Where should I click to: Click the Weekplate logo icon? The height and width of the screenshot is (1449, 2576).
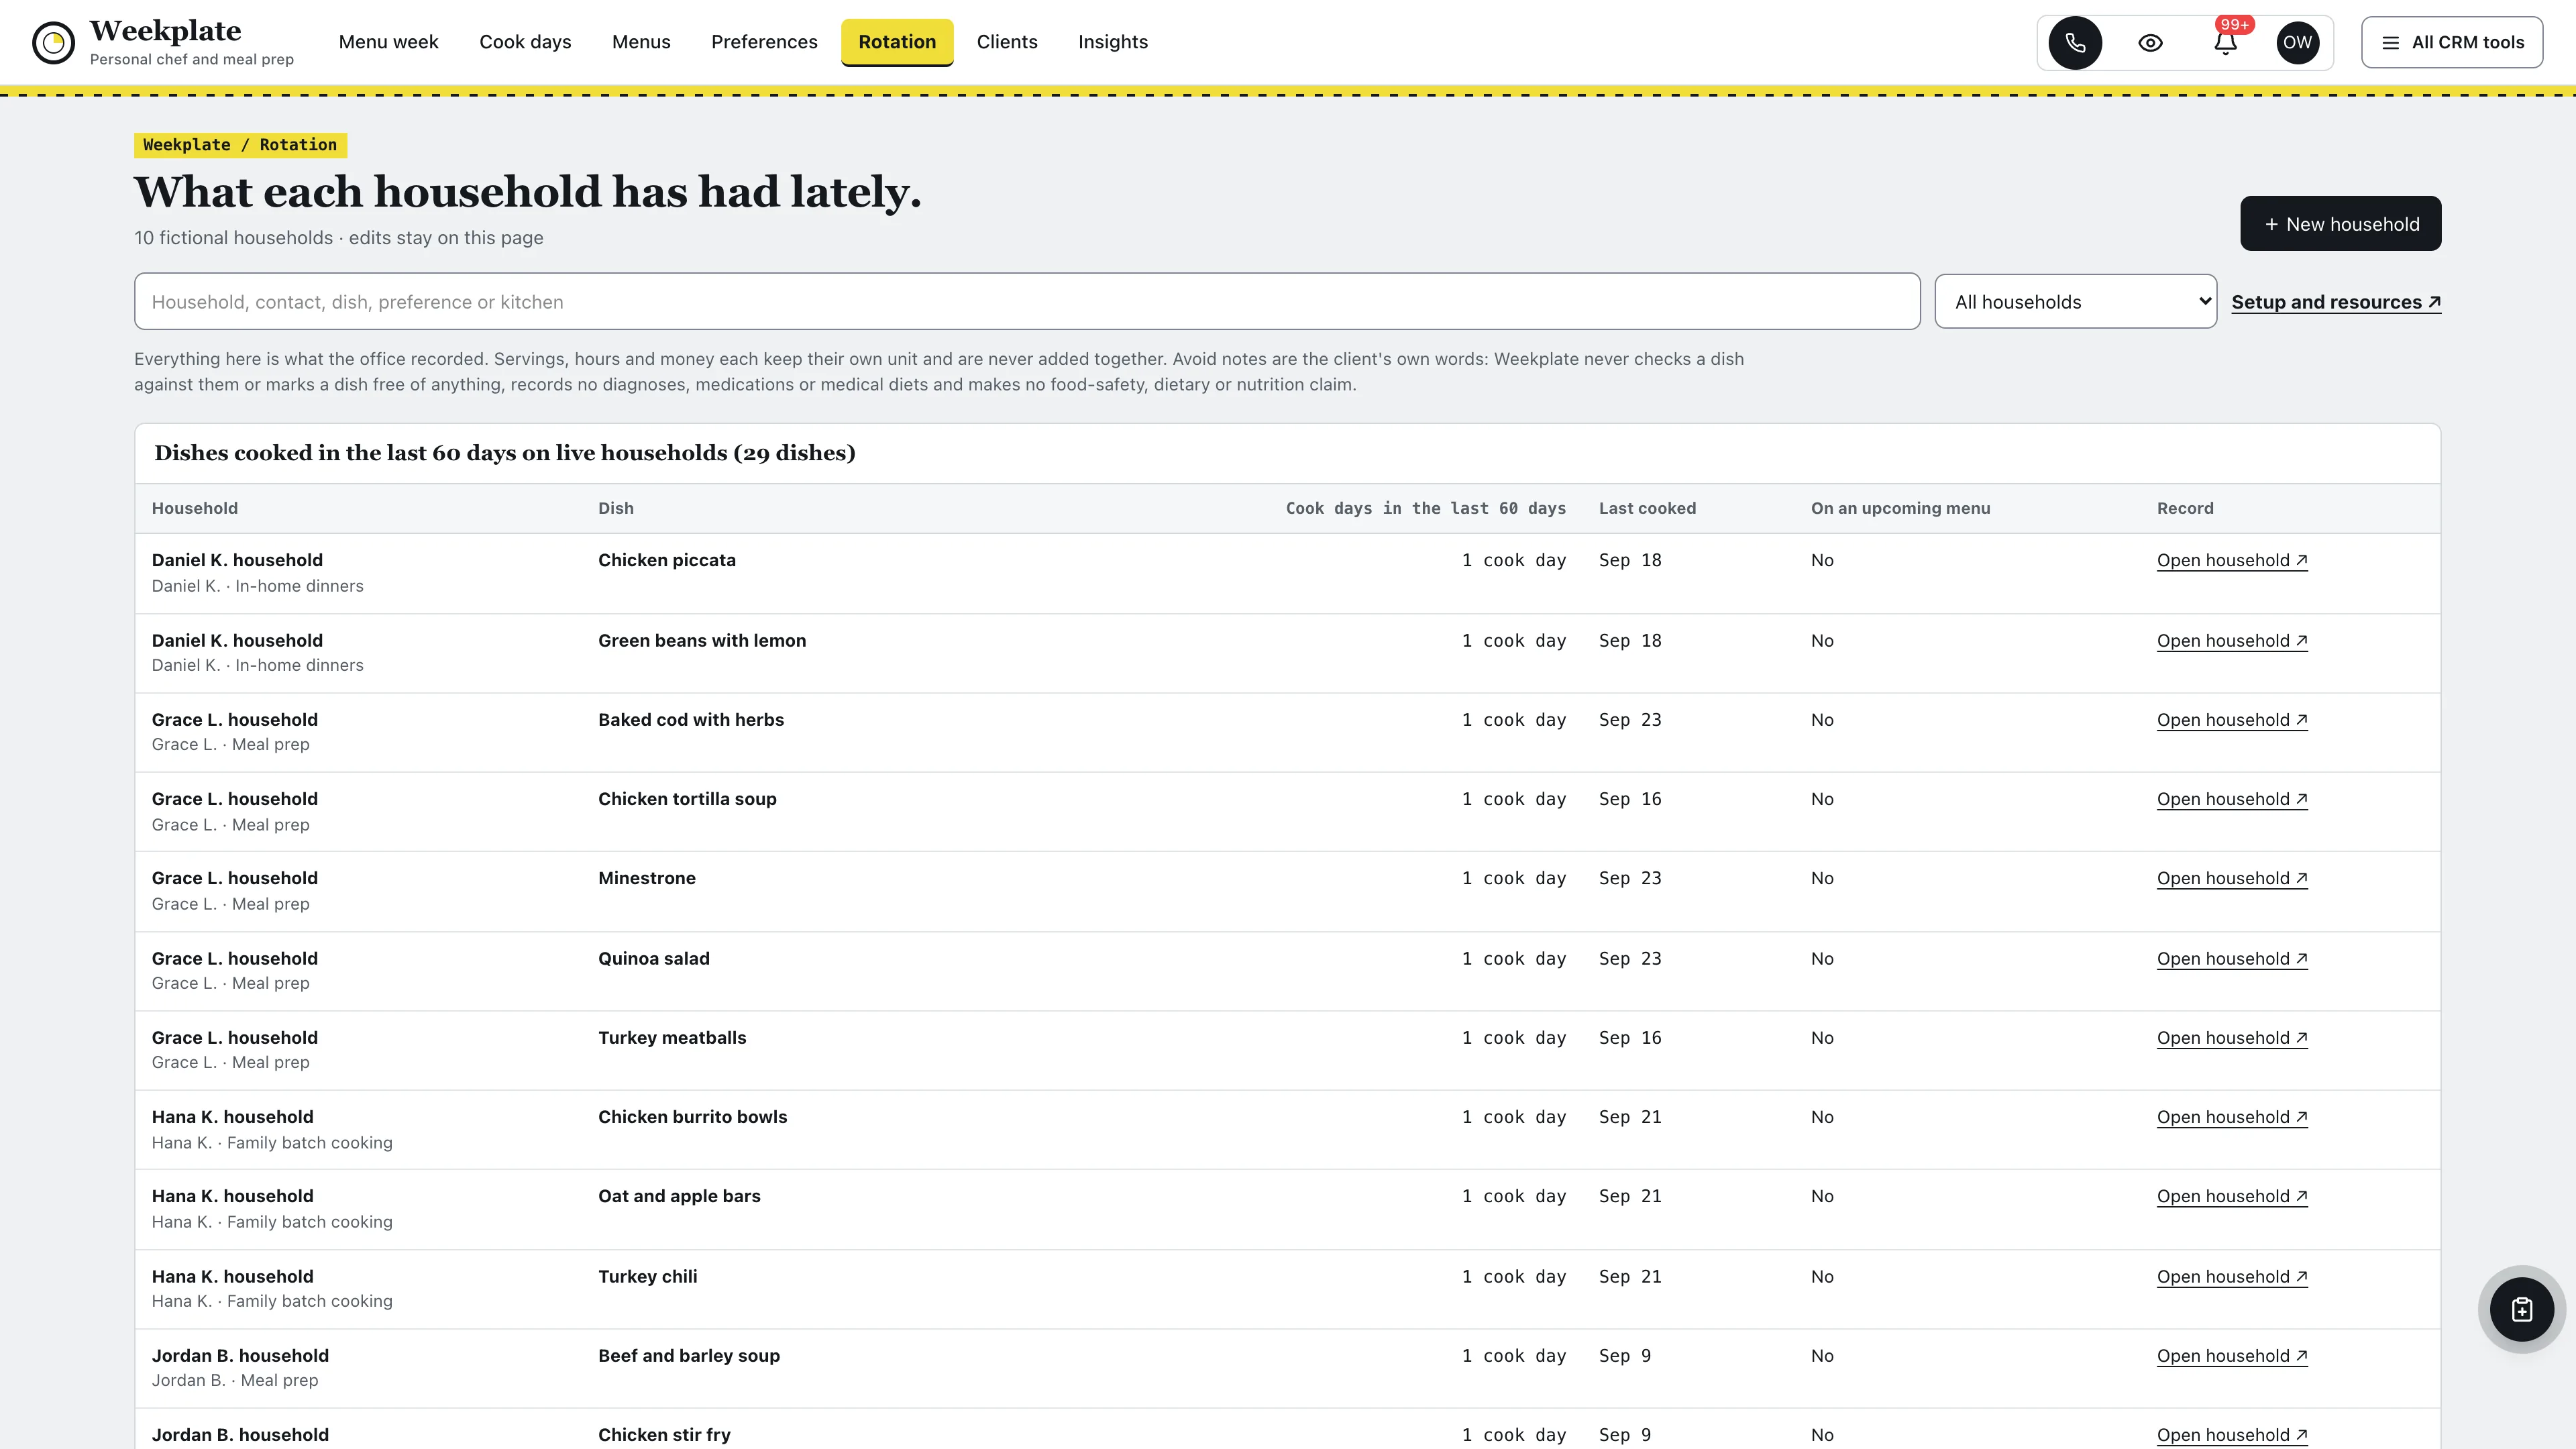tap(53, 43)
